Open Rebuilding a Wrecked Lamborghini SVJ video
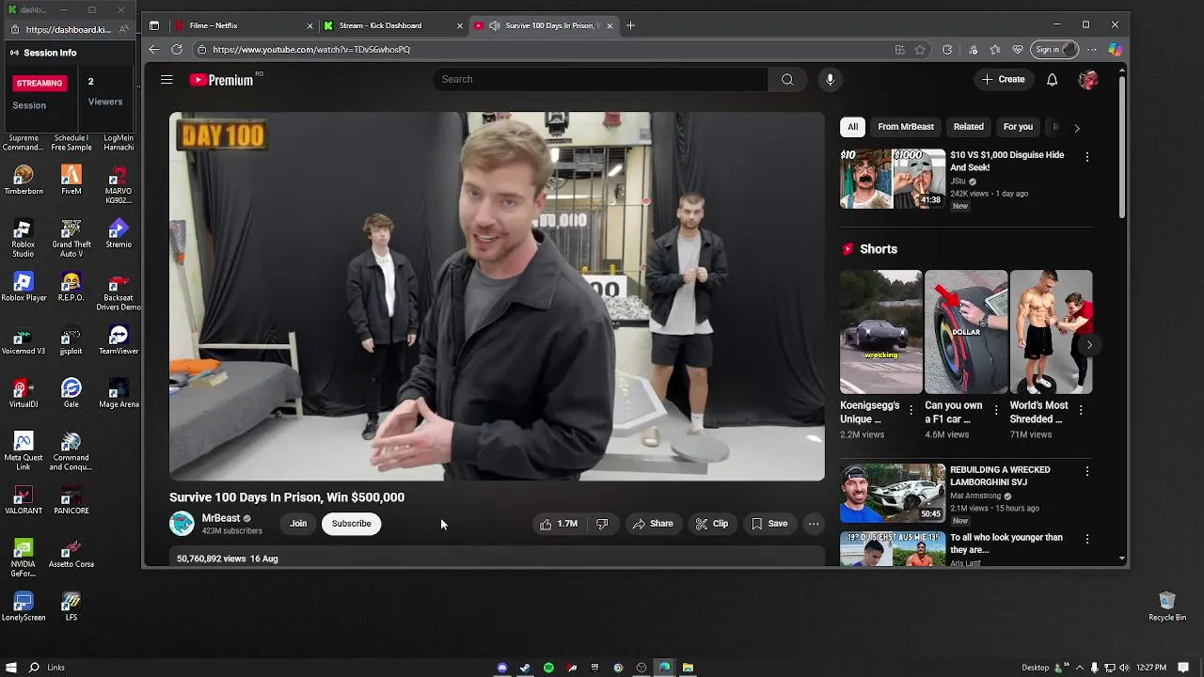This screenshot has width=1204, height=677. click(x=893, y=493)
